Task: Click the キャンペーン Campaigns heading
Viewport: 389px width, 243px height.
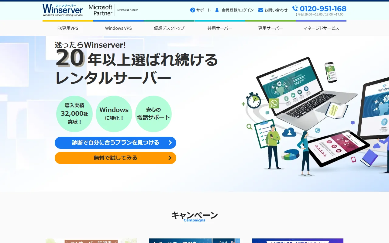Action: 194,217
